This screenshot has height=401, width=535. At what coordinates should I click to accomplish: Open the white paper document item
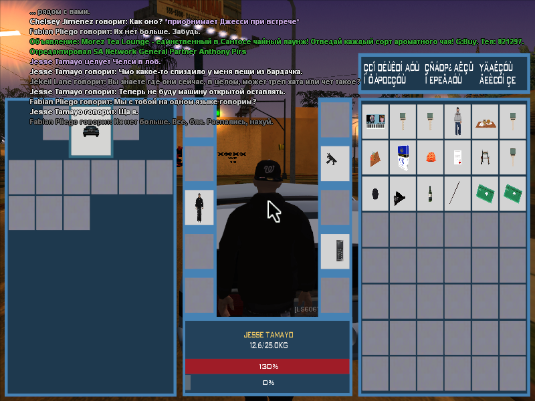[x=457, y=158]
